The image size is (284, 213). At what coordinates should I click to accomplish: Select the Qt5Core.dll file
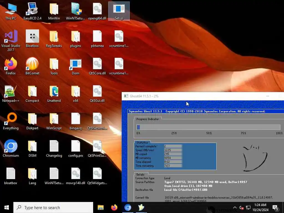[x=97, y=66]
